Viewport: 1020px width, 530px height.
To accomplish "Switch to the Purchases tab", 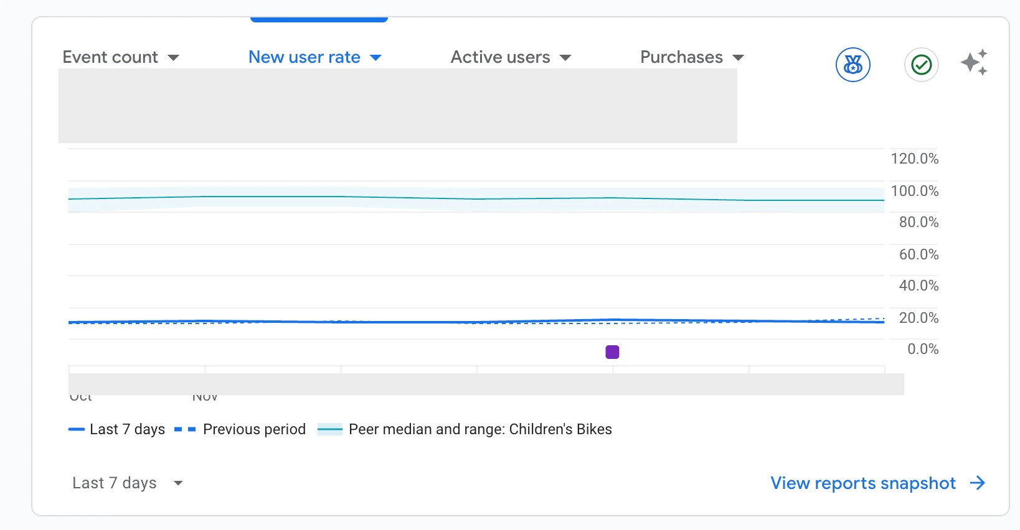I will click(x=682, y=57).
